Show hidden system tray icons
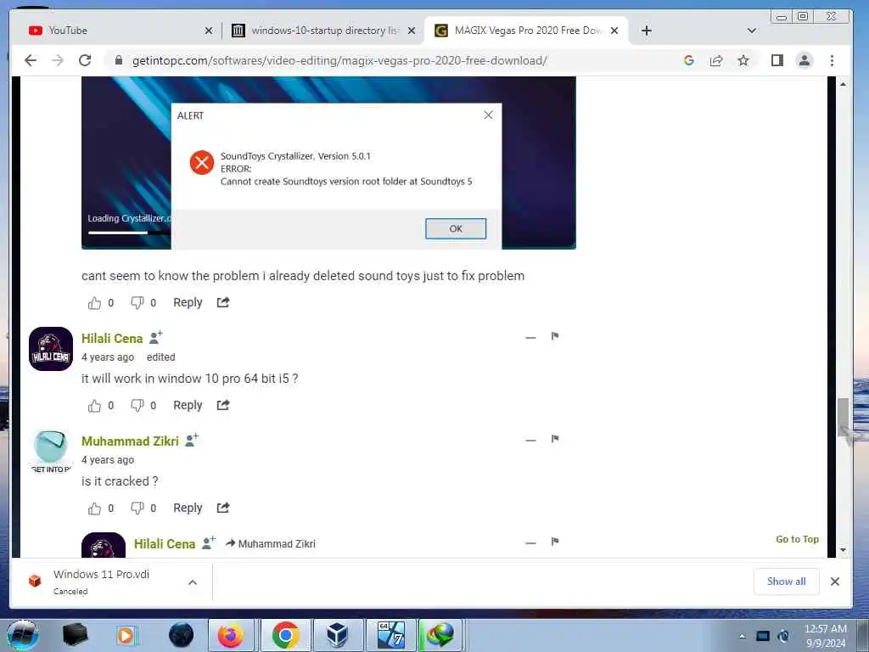The width and height of the screenshot is (869, 652). tap(742, 636)
